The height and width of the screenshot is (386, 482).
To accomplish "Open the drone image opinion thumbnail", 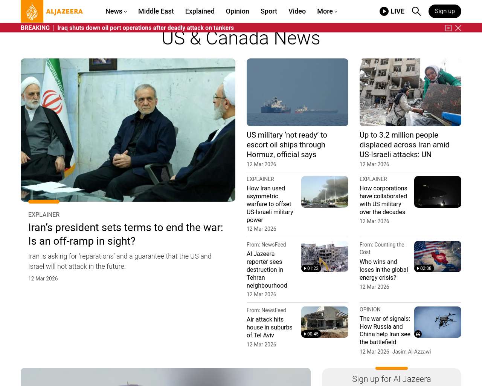I will [x=438, y=322].
